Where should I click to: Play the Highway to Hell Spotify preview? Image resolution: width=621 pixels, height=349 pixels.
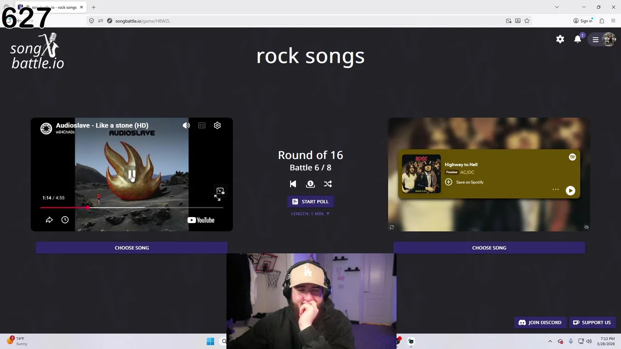click(571, 190)
